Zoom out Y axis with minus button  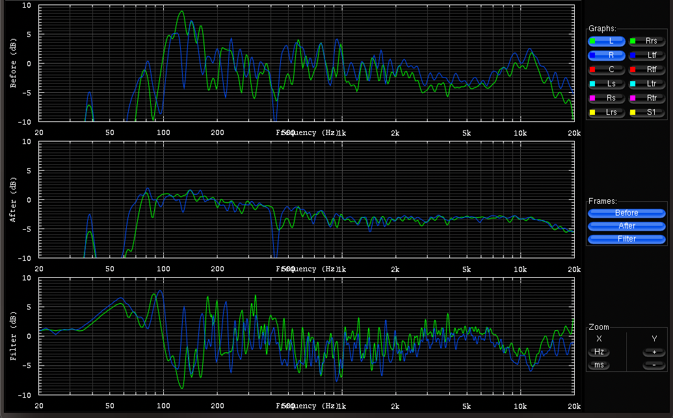(x=653, y=365)
